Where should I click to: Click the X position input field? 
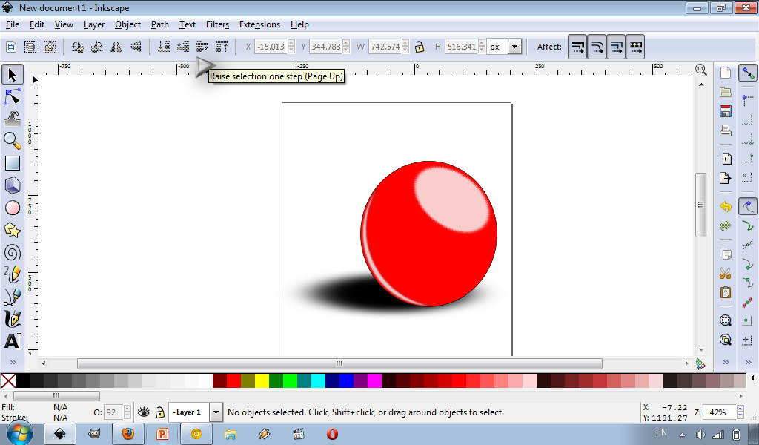[270, 47]
